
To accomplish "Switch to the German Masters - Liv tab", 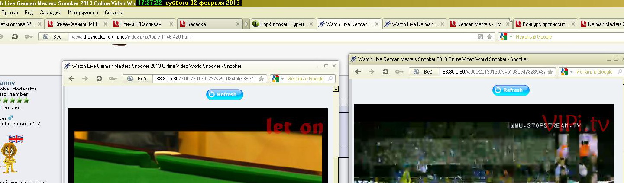I will (x=479, y=24).
